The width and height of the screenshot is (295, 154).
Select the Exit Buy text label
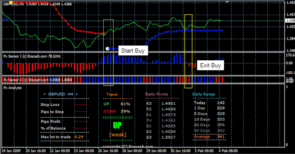pos(210,65)
